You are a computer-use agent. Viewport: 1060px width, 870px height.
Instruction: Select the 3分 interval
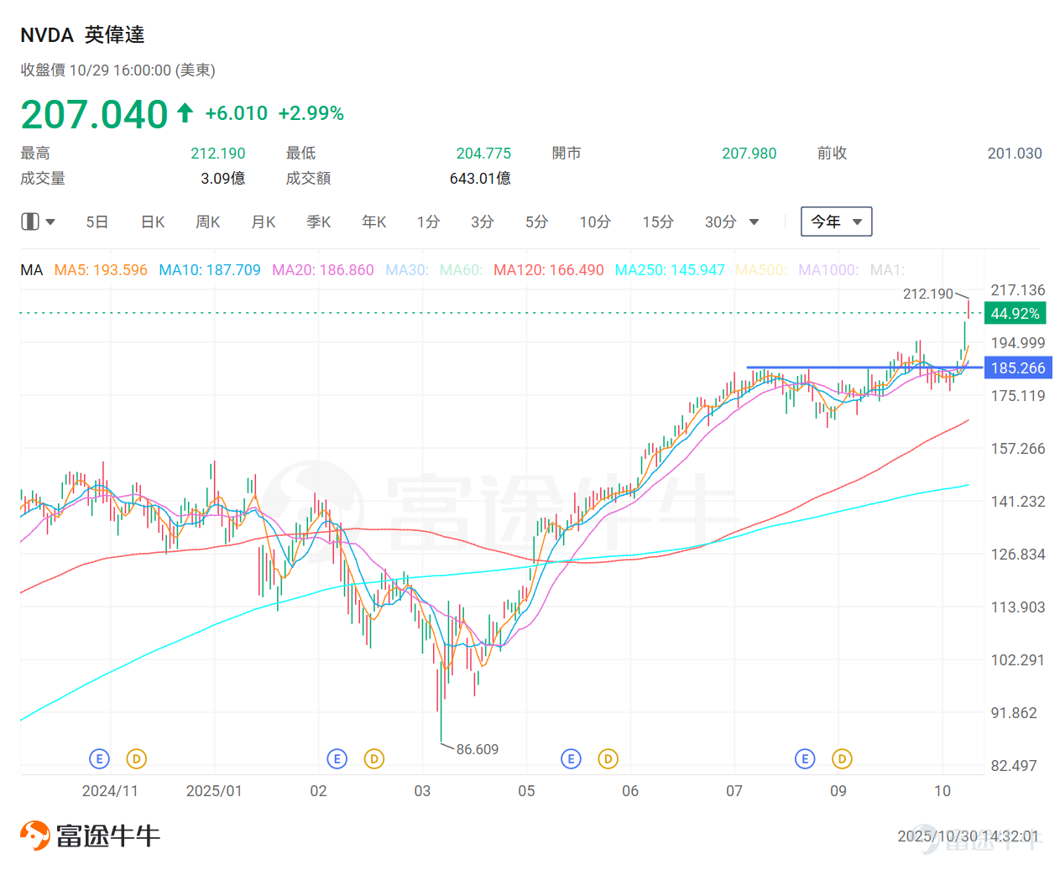coord(482,222)
